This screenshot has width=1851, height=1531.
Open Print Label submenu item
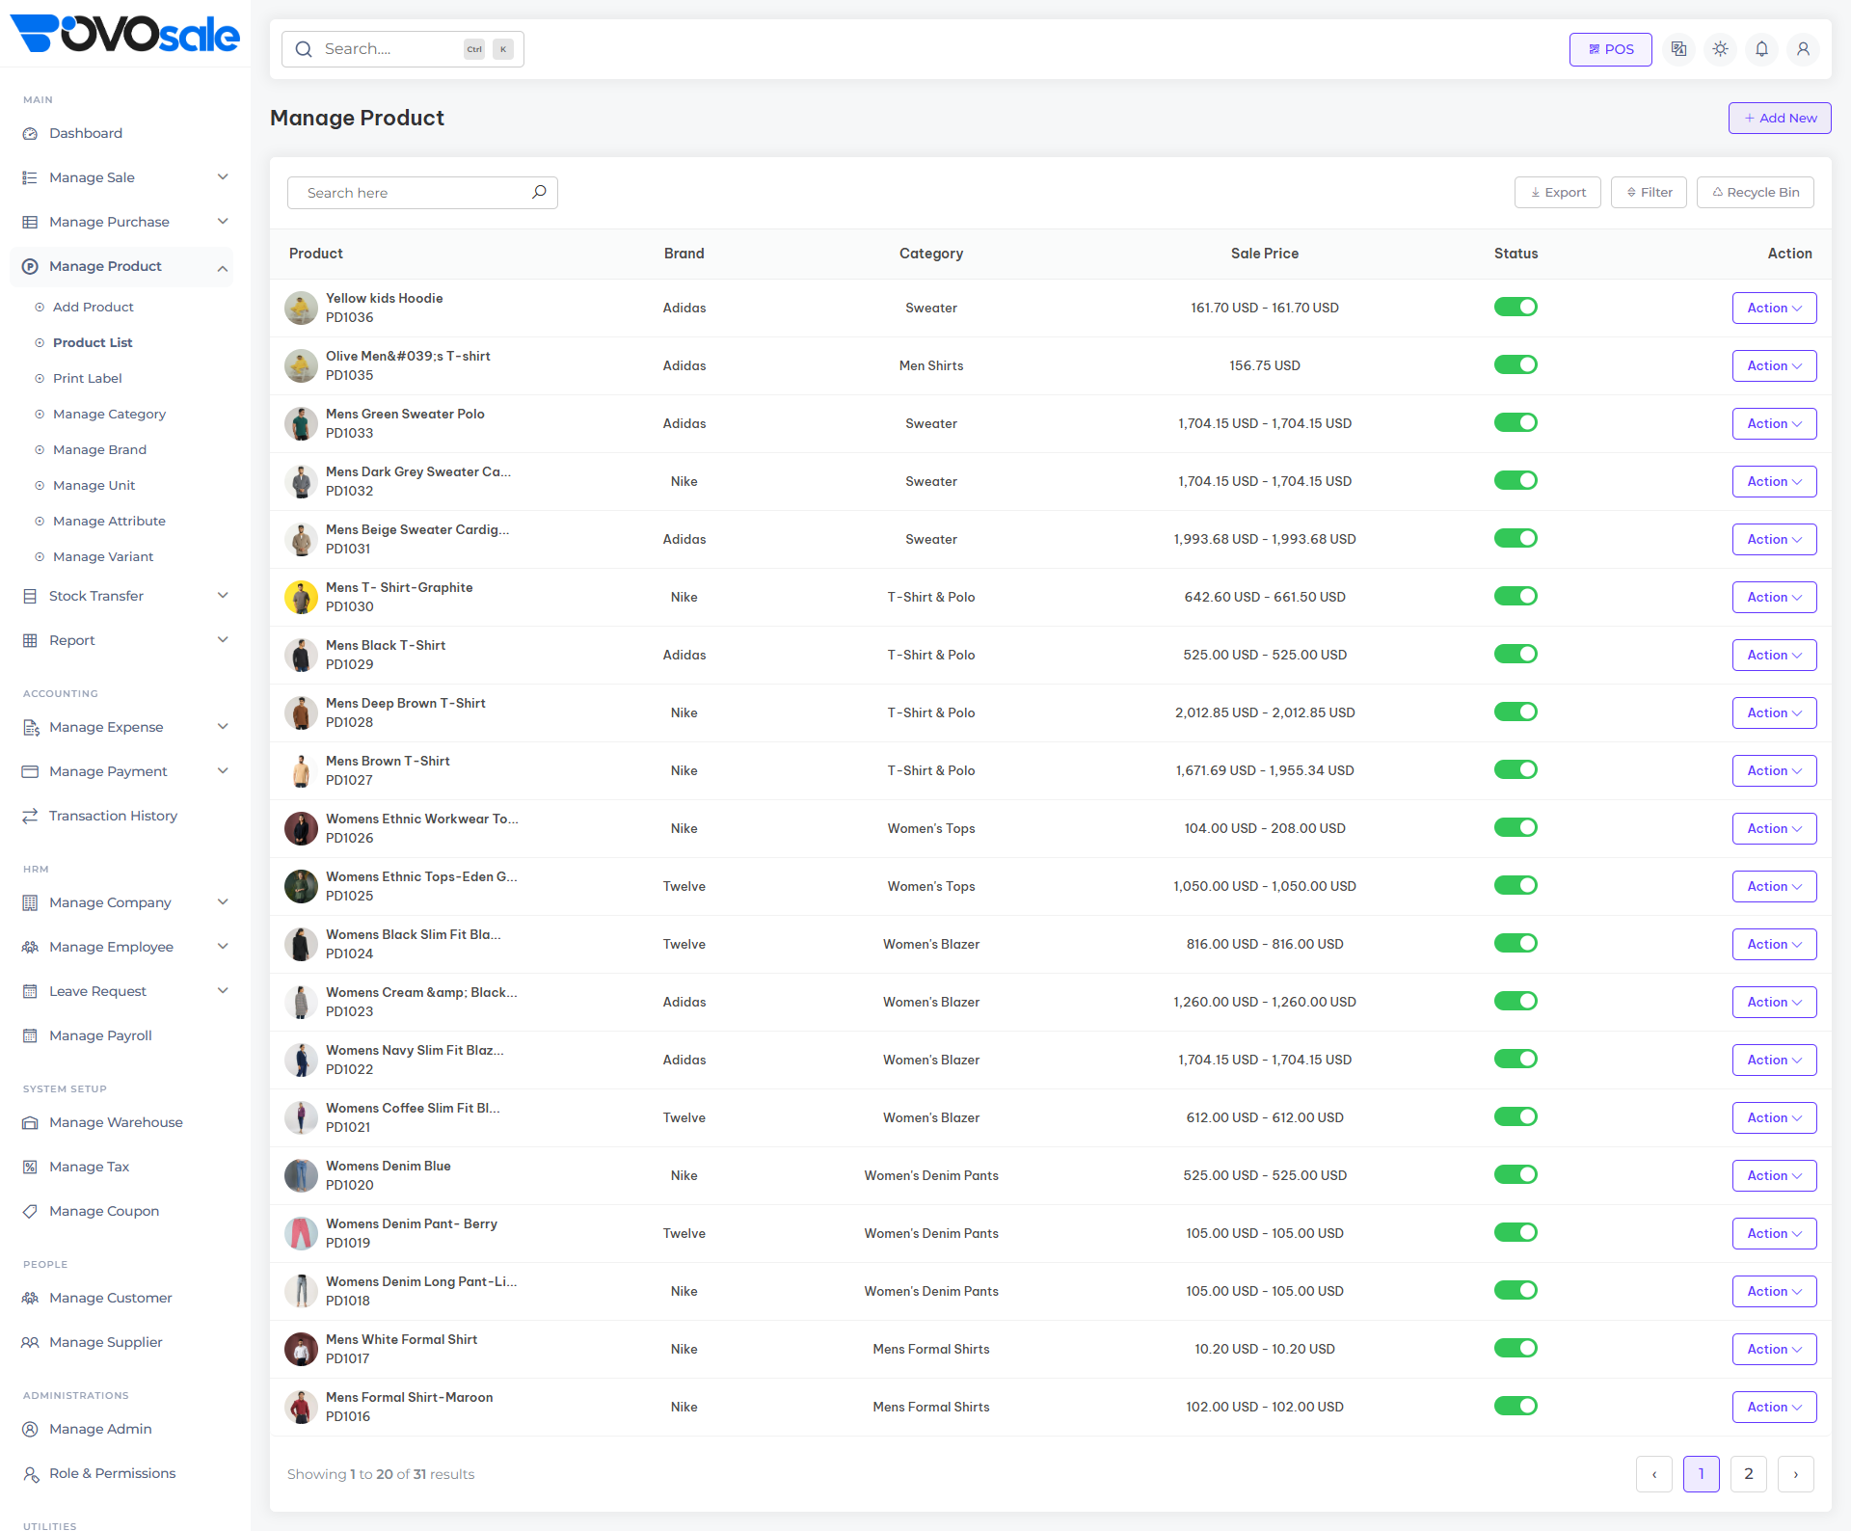pyautogui.click(x=87, y=378)
